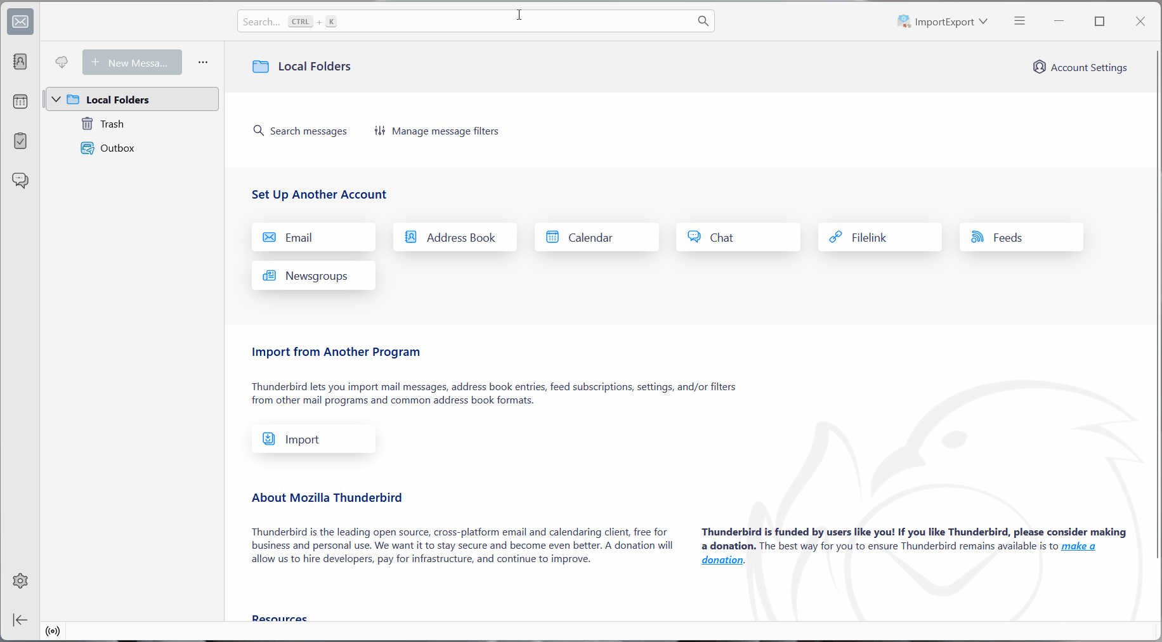Select Local Folders in folder pane
Viewport: 1162px width, 642px height.
click(x=132, y=99)
